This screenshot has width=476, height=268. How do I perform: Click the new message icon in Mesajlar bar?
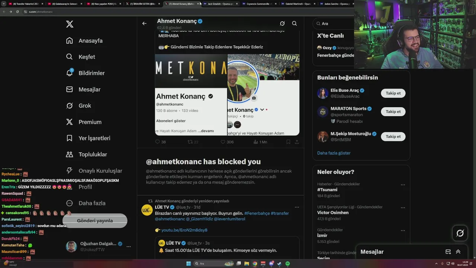click(448, 252)
